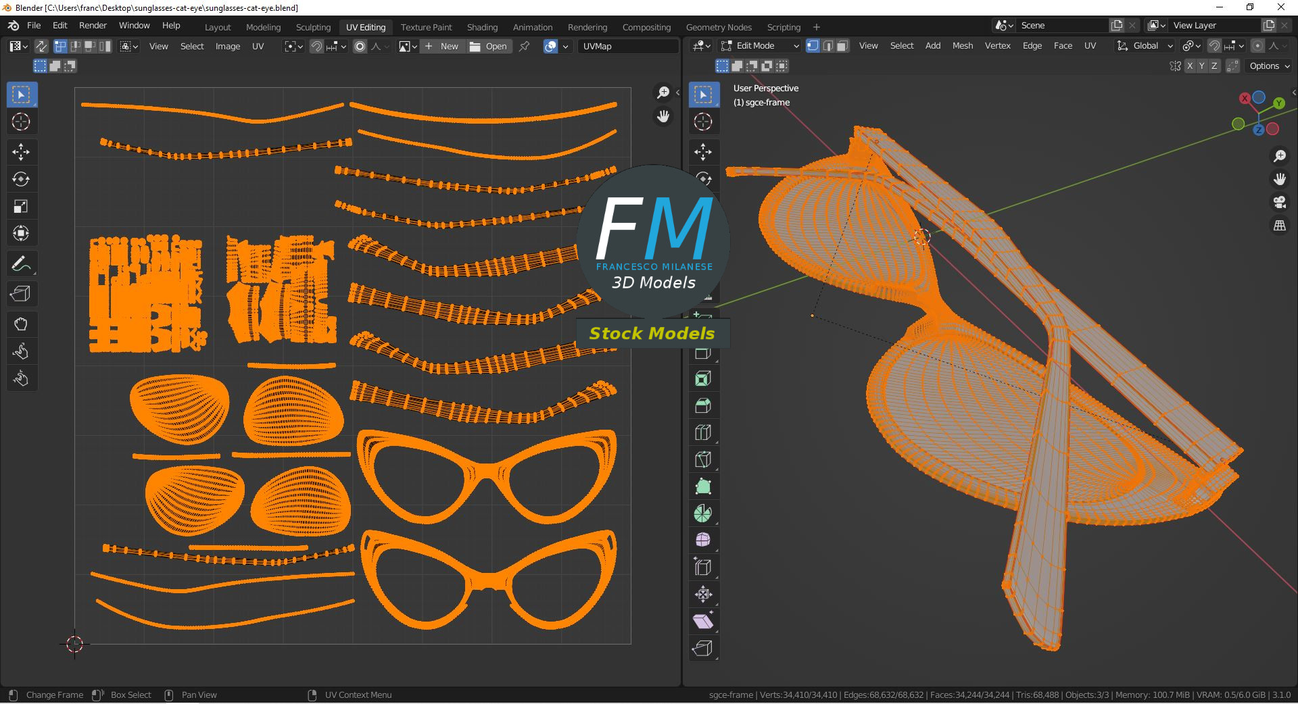Toggle X axis mirror in viewport header

tap(1190, 66)
